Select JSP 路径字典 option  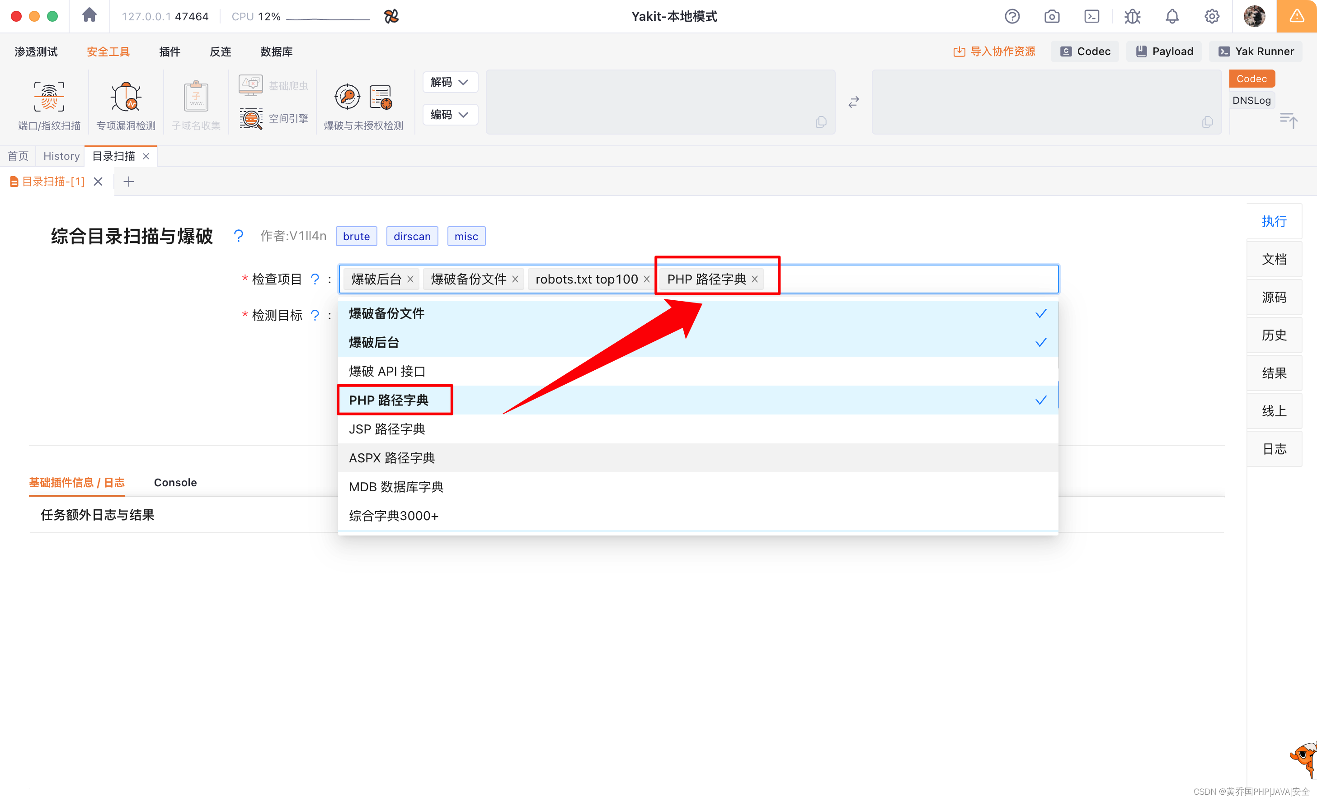698,429
